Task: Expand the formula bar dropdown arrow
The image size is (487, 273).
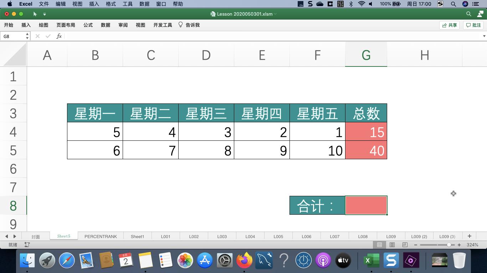Action: (x=484, y=36)
